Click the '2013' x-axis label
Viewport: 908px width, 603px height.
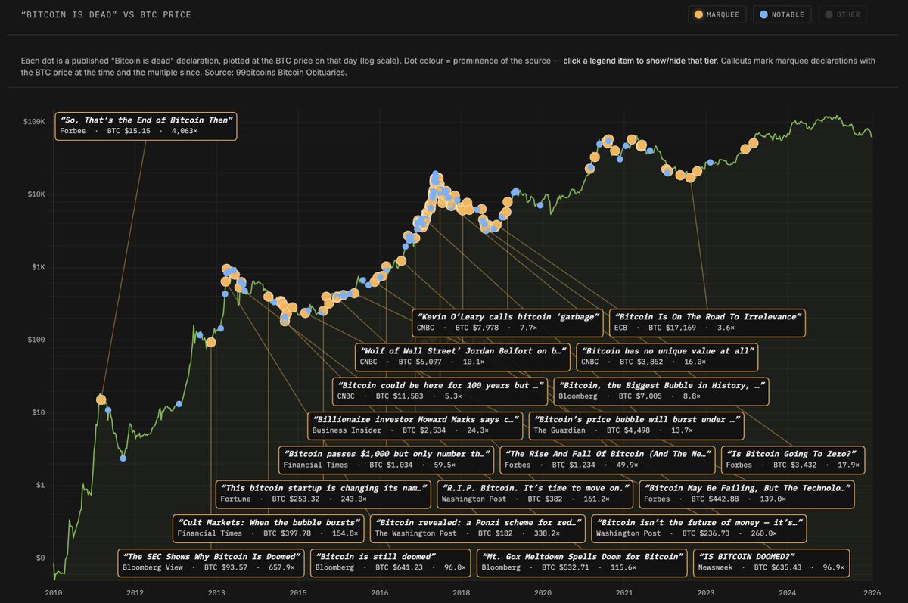coord(216,592)
